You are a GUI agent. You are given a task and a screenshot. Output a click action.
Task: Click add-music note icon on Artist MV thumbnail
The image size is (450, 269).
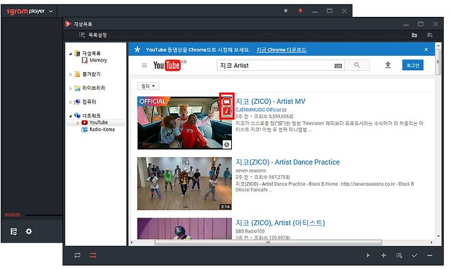(x=227, y=111)
